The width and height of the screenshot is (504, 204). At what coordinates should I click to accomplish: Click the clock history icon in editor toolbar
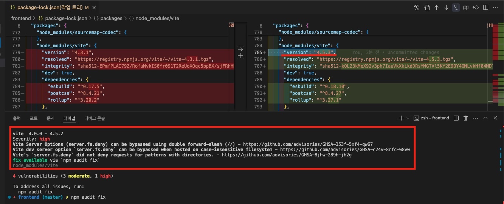pyautogui.click(x=417, y=8)
